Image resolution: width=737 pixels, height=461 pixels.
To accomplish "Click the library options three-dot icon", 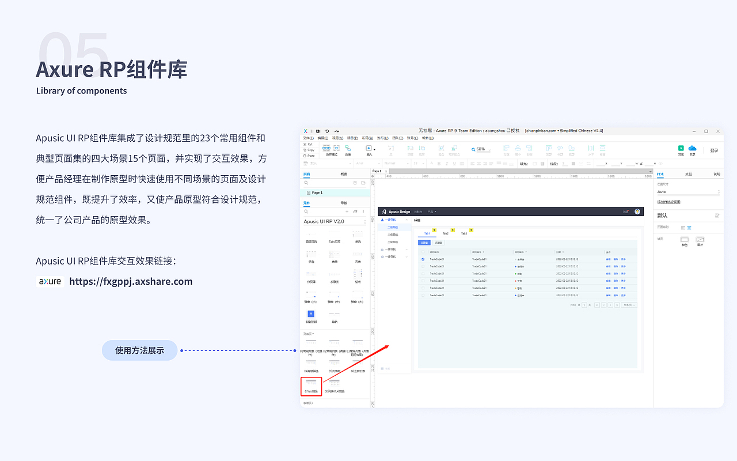I will (363, 211).
